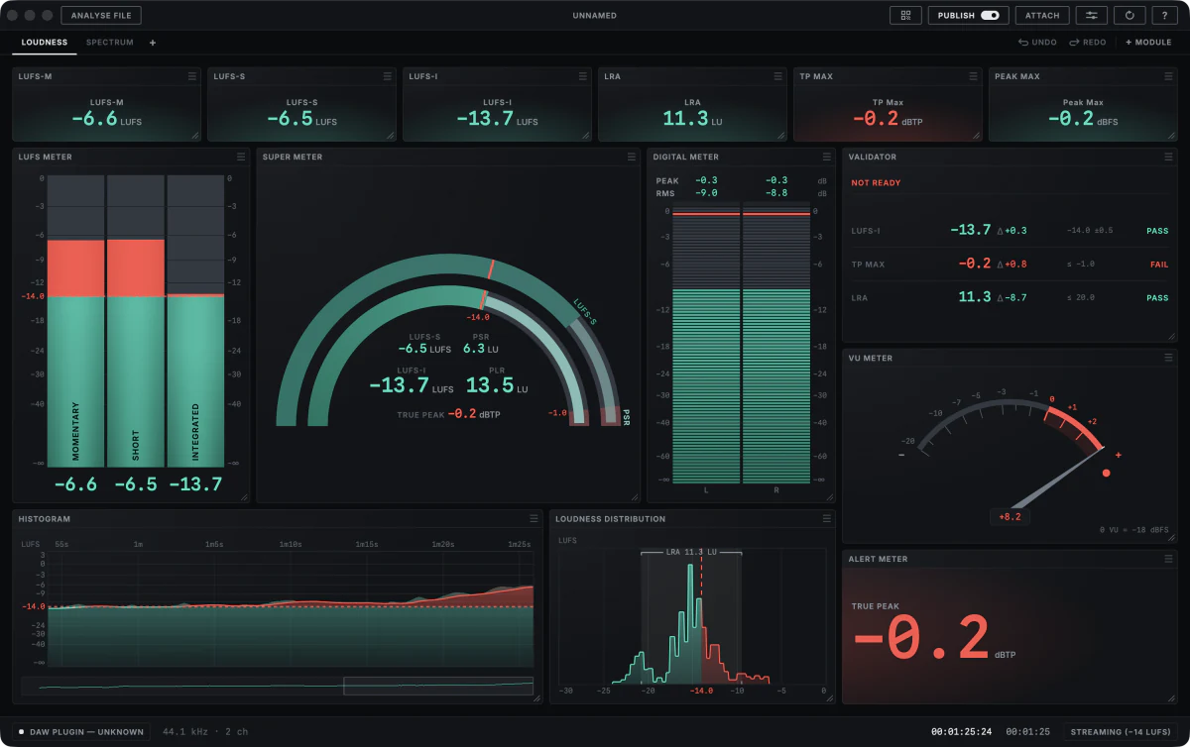Open VALIDATOR panel menu icon
Viewport: 1190px width, 747px height.
[1168, 157]
